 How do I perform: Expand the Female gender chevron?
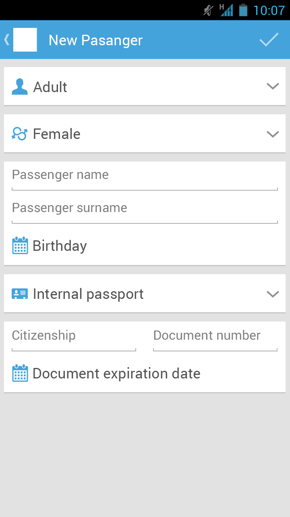tap(273, 134)
